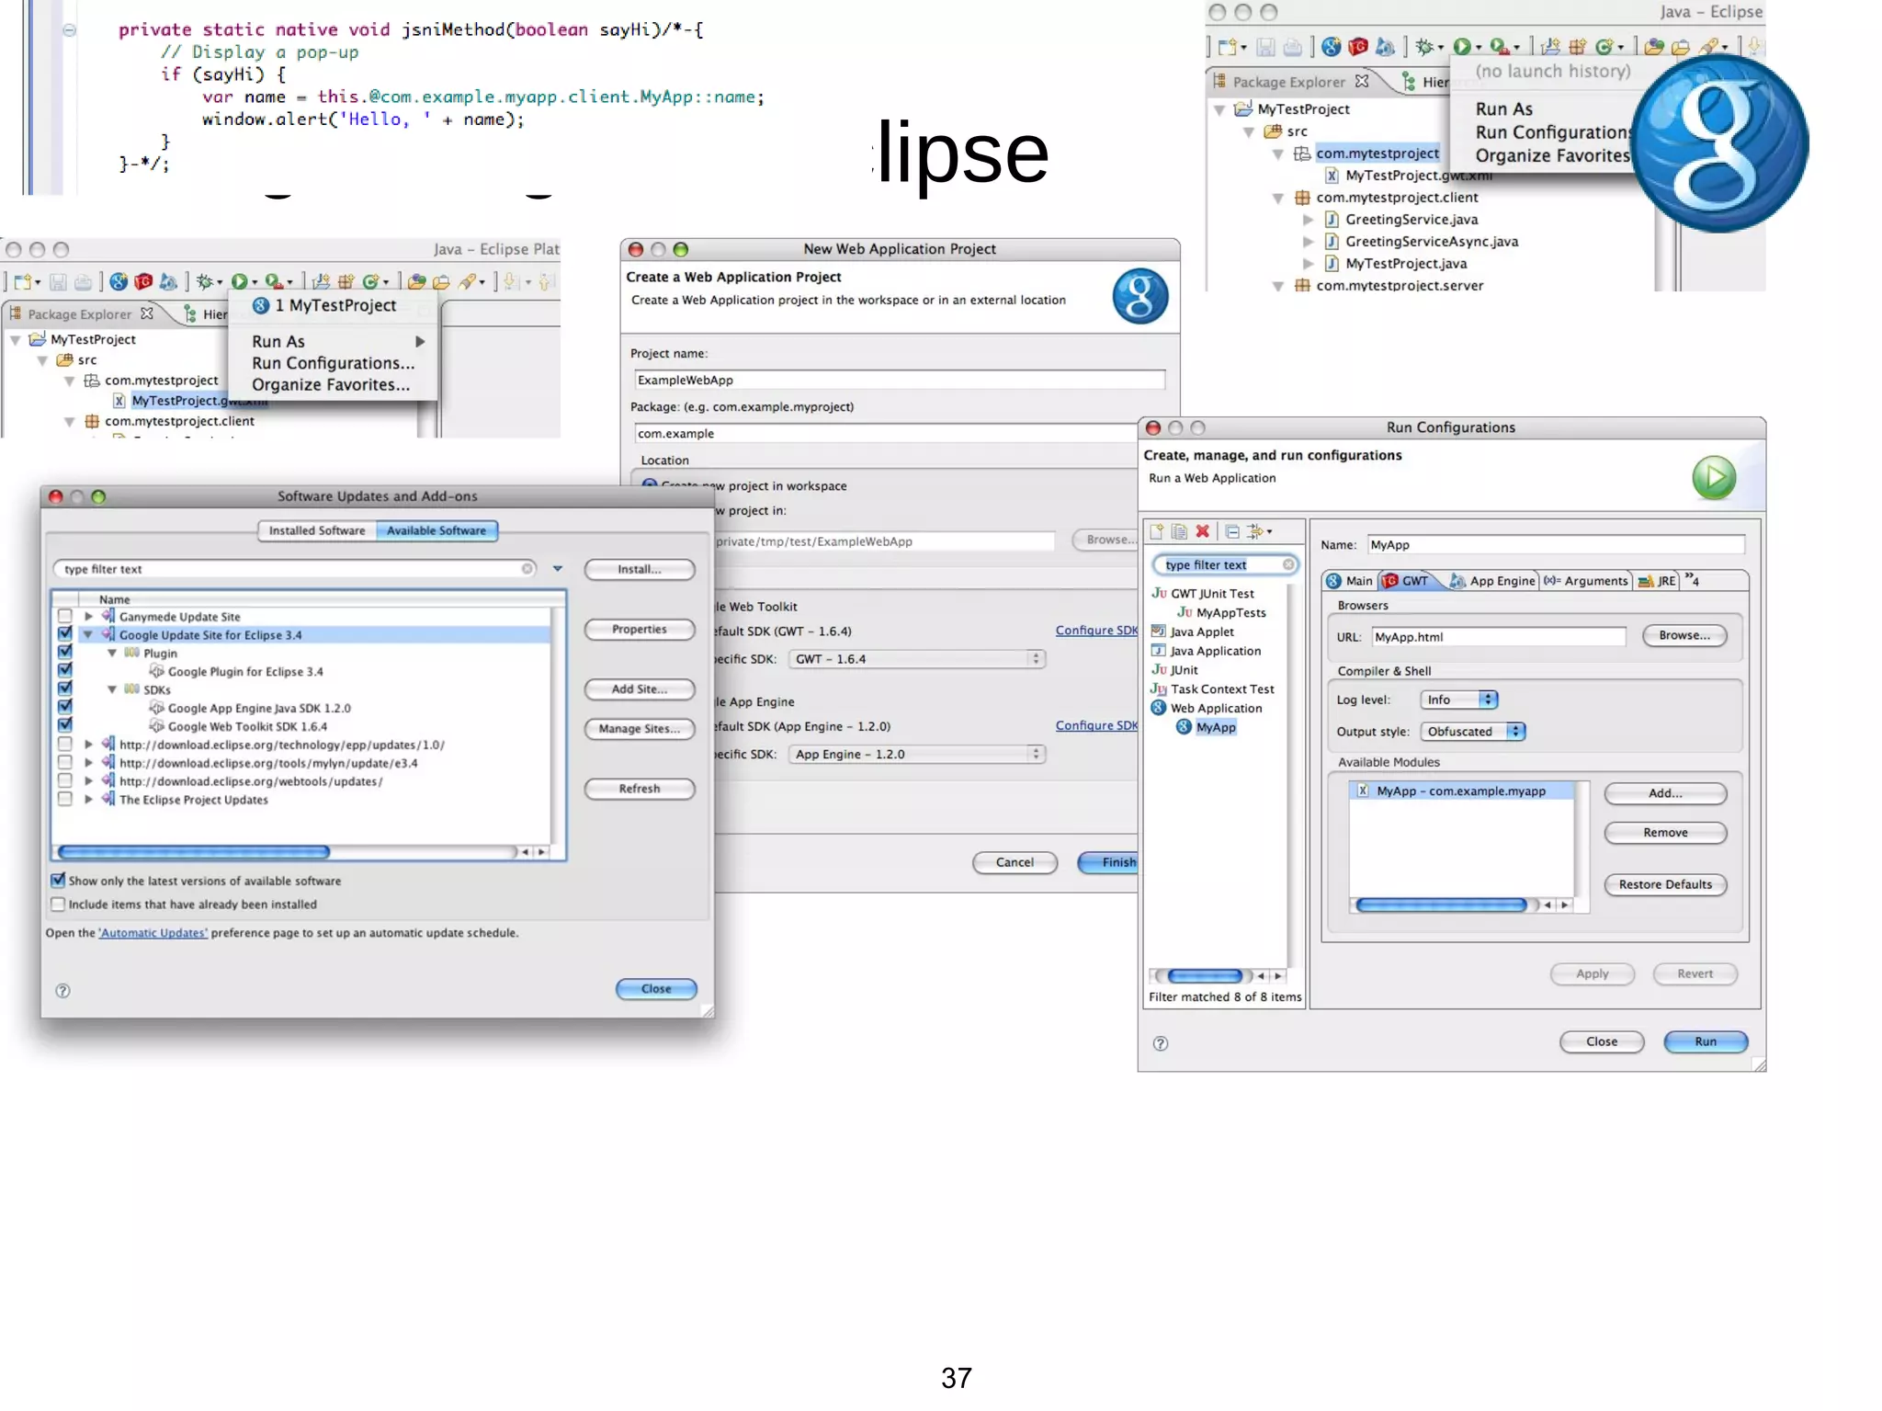Check the mylyn update e3.4 site checkbox
Image resolution: width=1882 pixels, height=1411 pixels.
(x=64, y=762)
